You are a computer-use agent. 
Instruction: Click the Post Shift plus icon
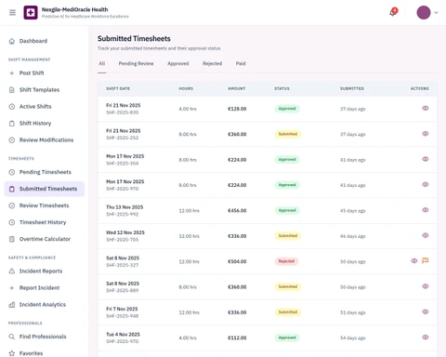tap(12, 73)
